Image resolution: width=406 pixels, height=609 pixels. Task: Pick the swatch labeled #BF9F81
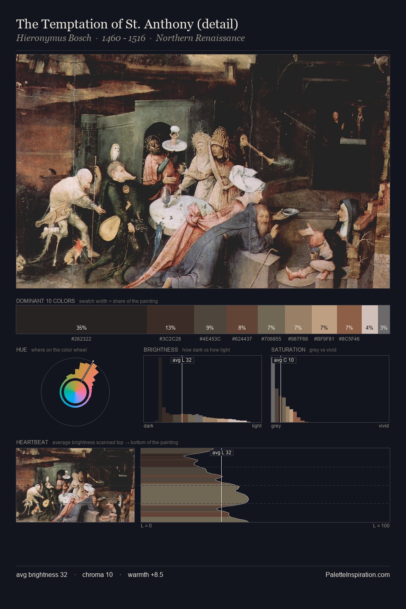coord(324,320)
